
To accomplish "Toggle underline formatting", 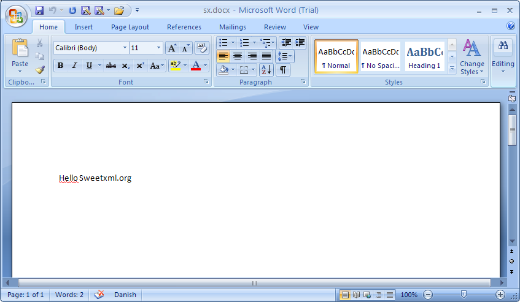I will 89,66.
